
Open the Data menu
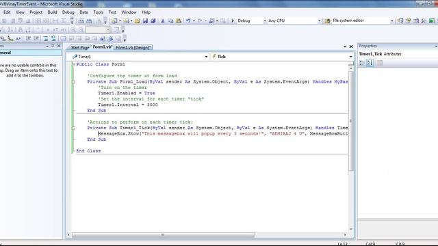coord(83,12)
